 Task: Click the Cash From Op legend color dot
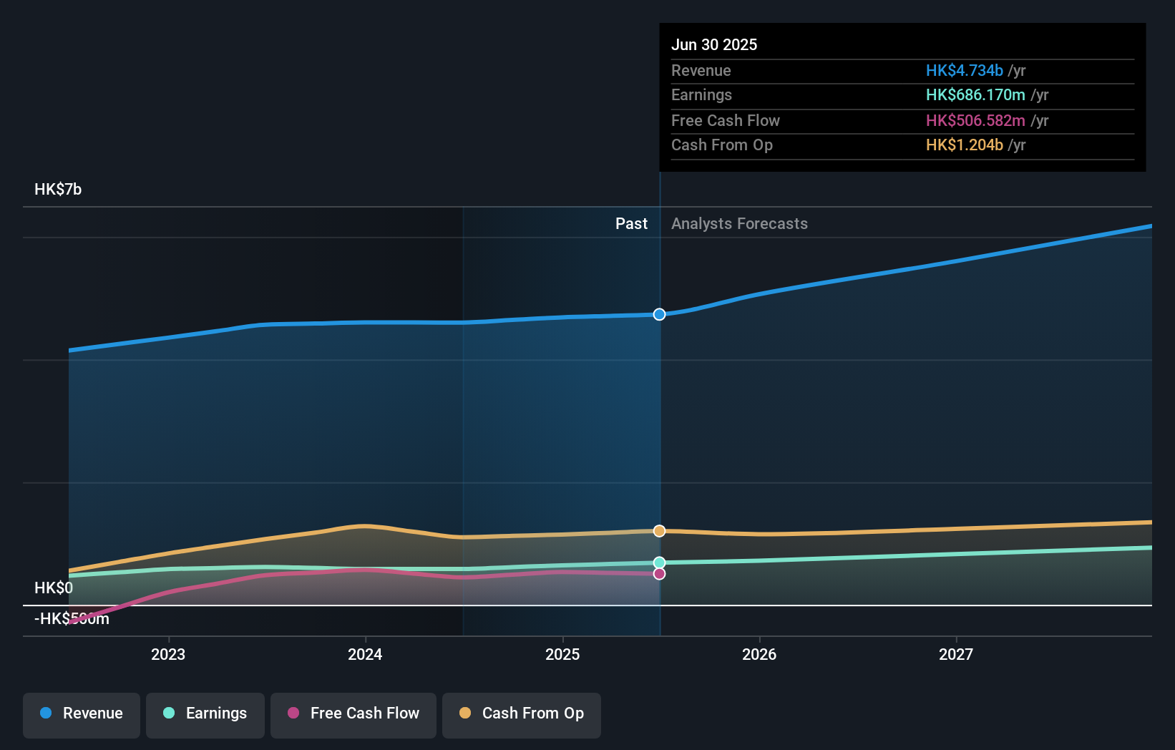465,714
